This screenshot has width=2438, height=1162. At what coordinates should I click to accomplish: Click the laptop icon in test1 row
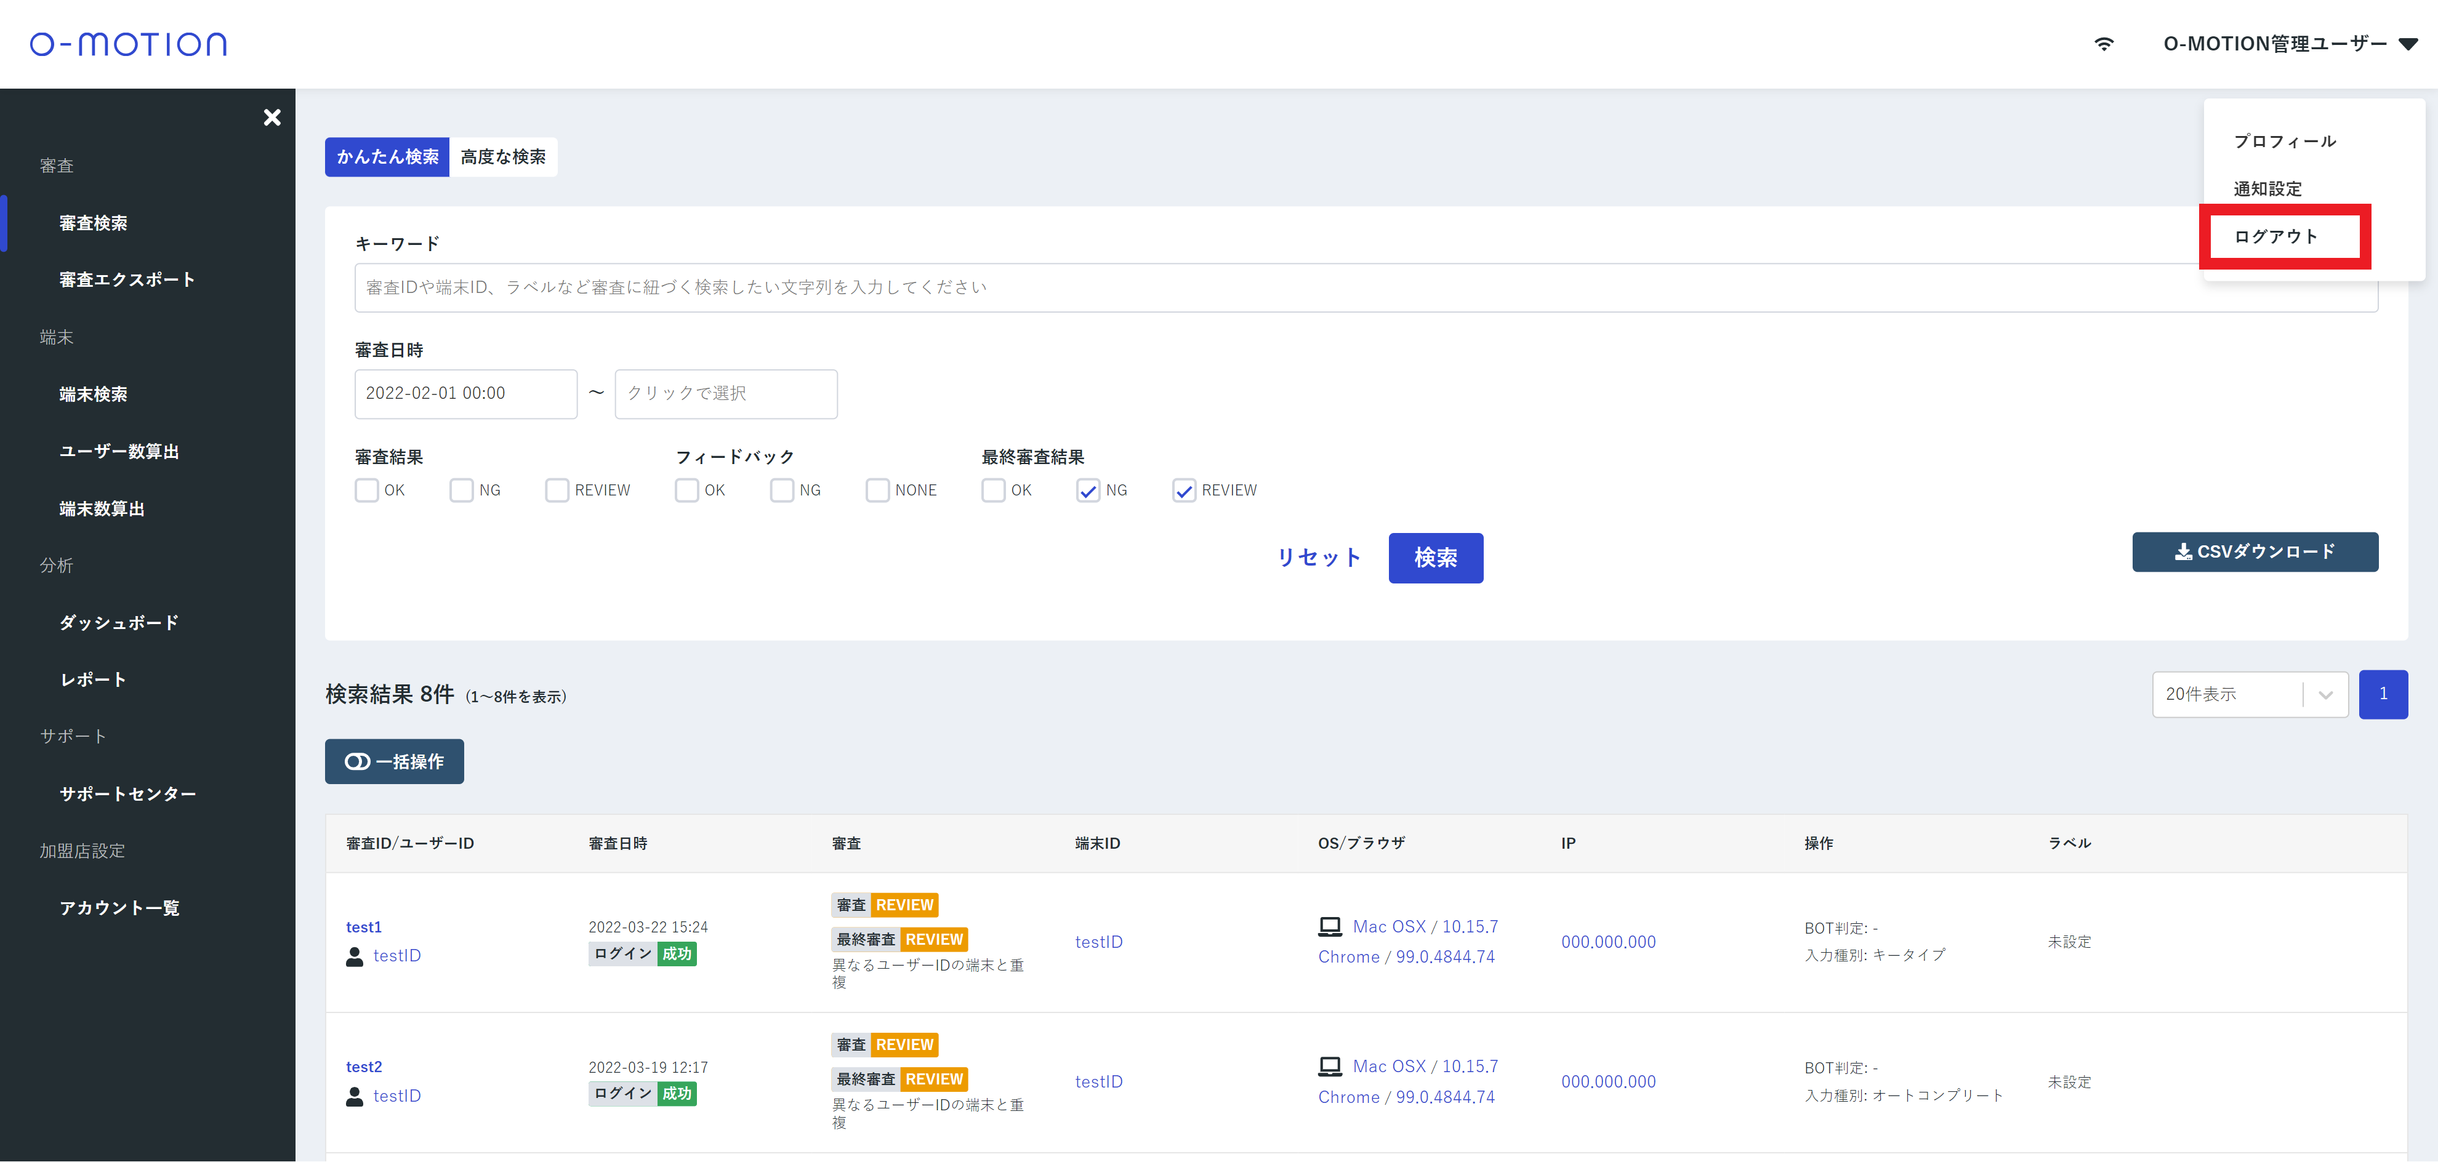1330,926
